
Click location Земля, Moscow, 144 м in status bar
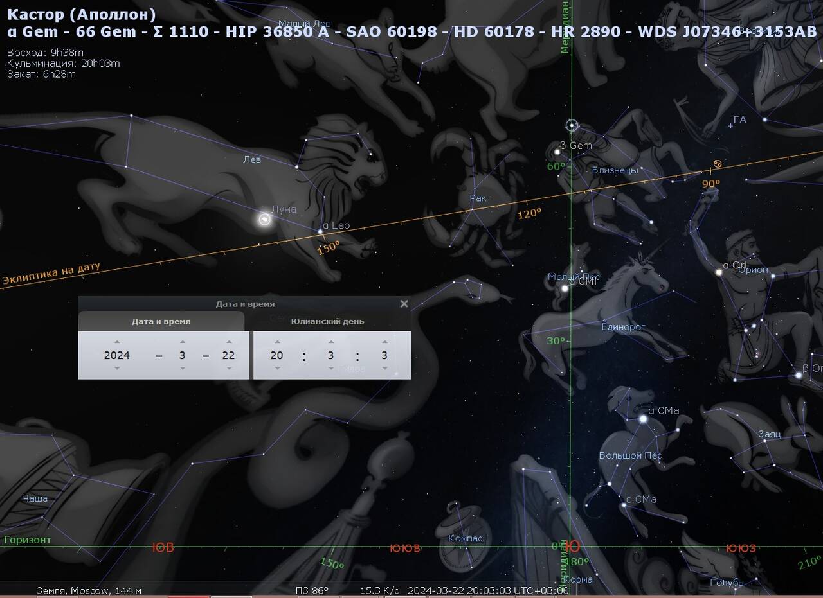point(89,590)
